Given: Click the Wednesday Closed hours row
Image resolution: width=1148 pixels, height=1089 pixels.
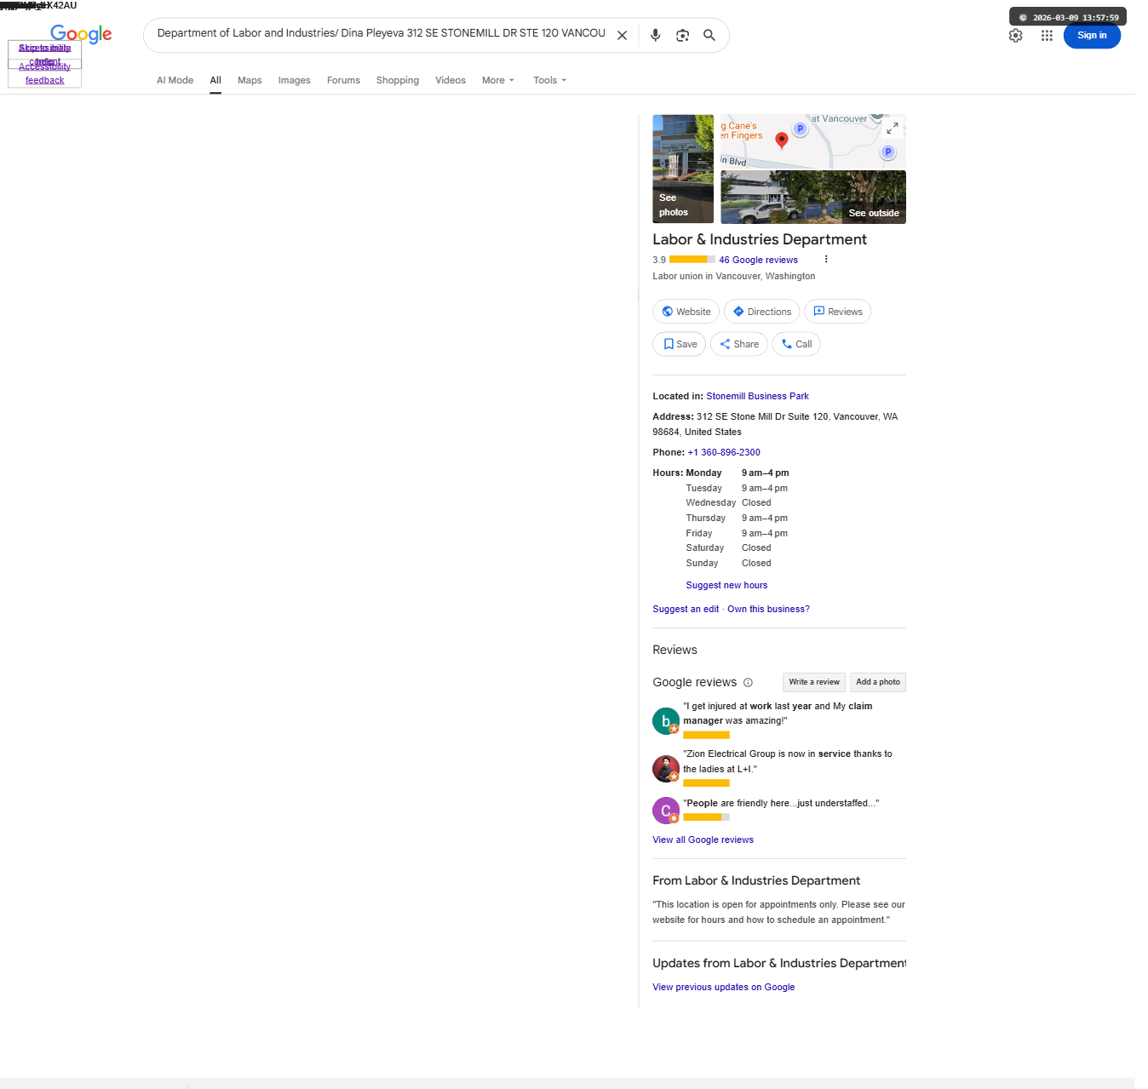Looking at the screenshot, I should (728, 503).
